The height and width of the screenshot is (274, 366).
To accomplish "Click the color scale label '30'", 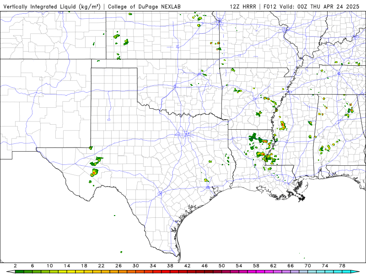I will 135,266.
